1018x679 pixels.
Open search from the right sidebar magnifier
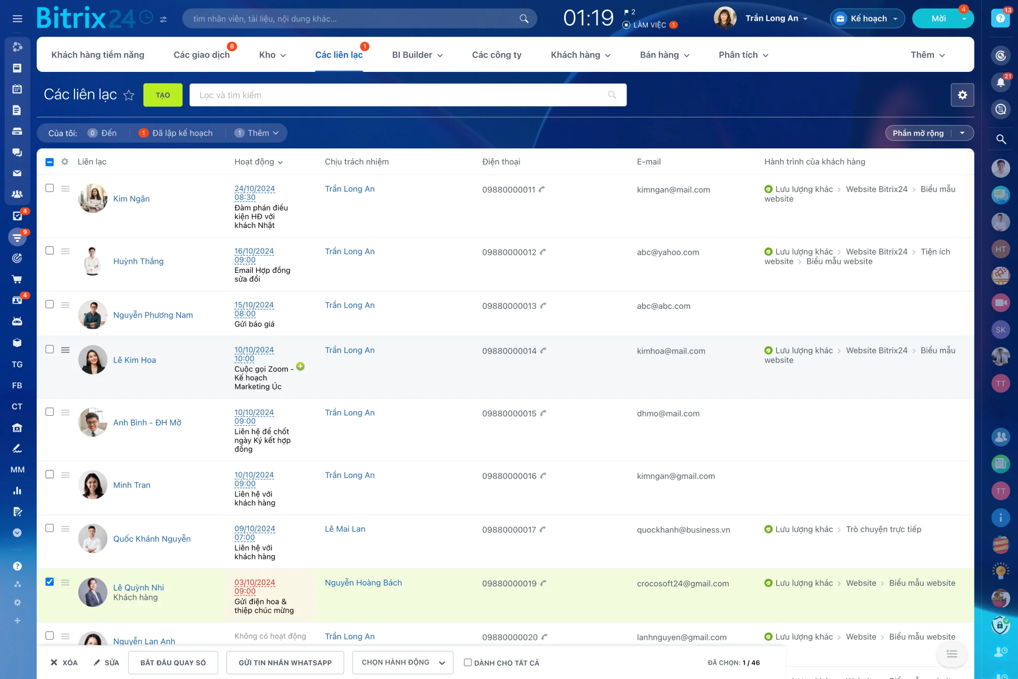1001,139
